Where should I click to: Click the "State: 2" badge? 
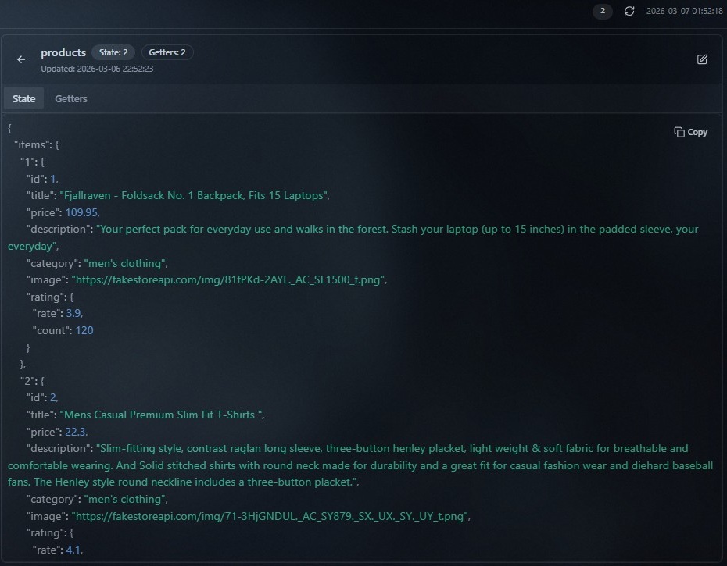[x=113, y=52]
